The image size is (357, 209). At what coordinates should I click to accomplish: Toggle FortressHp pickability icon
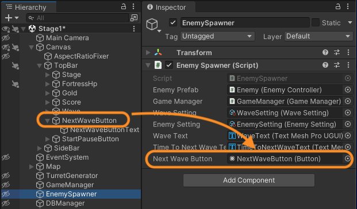tap(16, 84)
